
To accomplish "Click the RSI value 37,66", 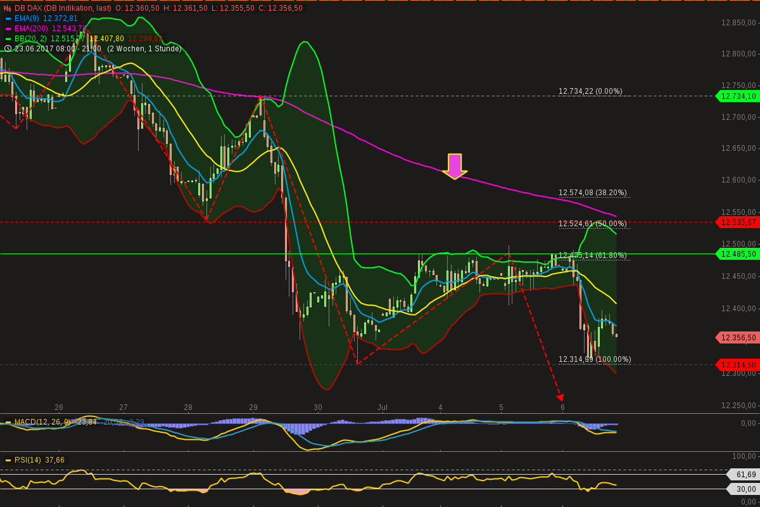I will (x=54, y=460).
